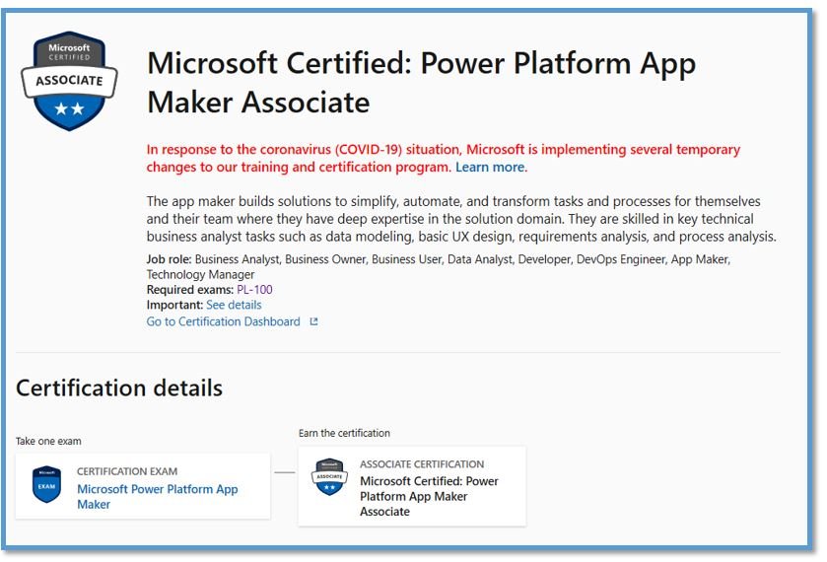This screenshot has width=827, height=562.
Task: Click the app maker description paragraph
Action: point(461,219)
